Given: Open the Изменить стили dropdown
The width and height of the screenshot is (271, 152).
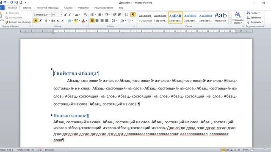Looking at the screenshot, I should coord(238,18).
